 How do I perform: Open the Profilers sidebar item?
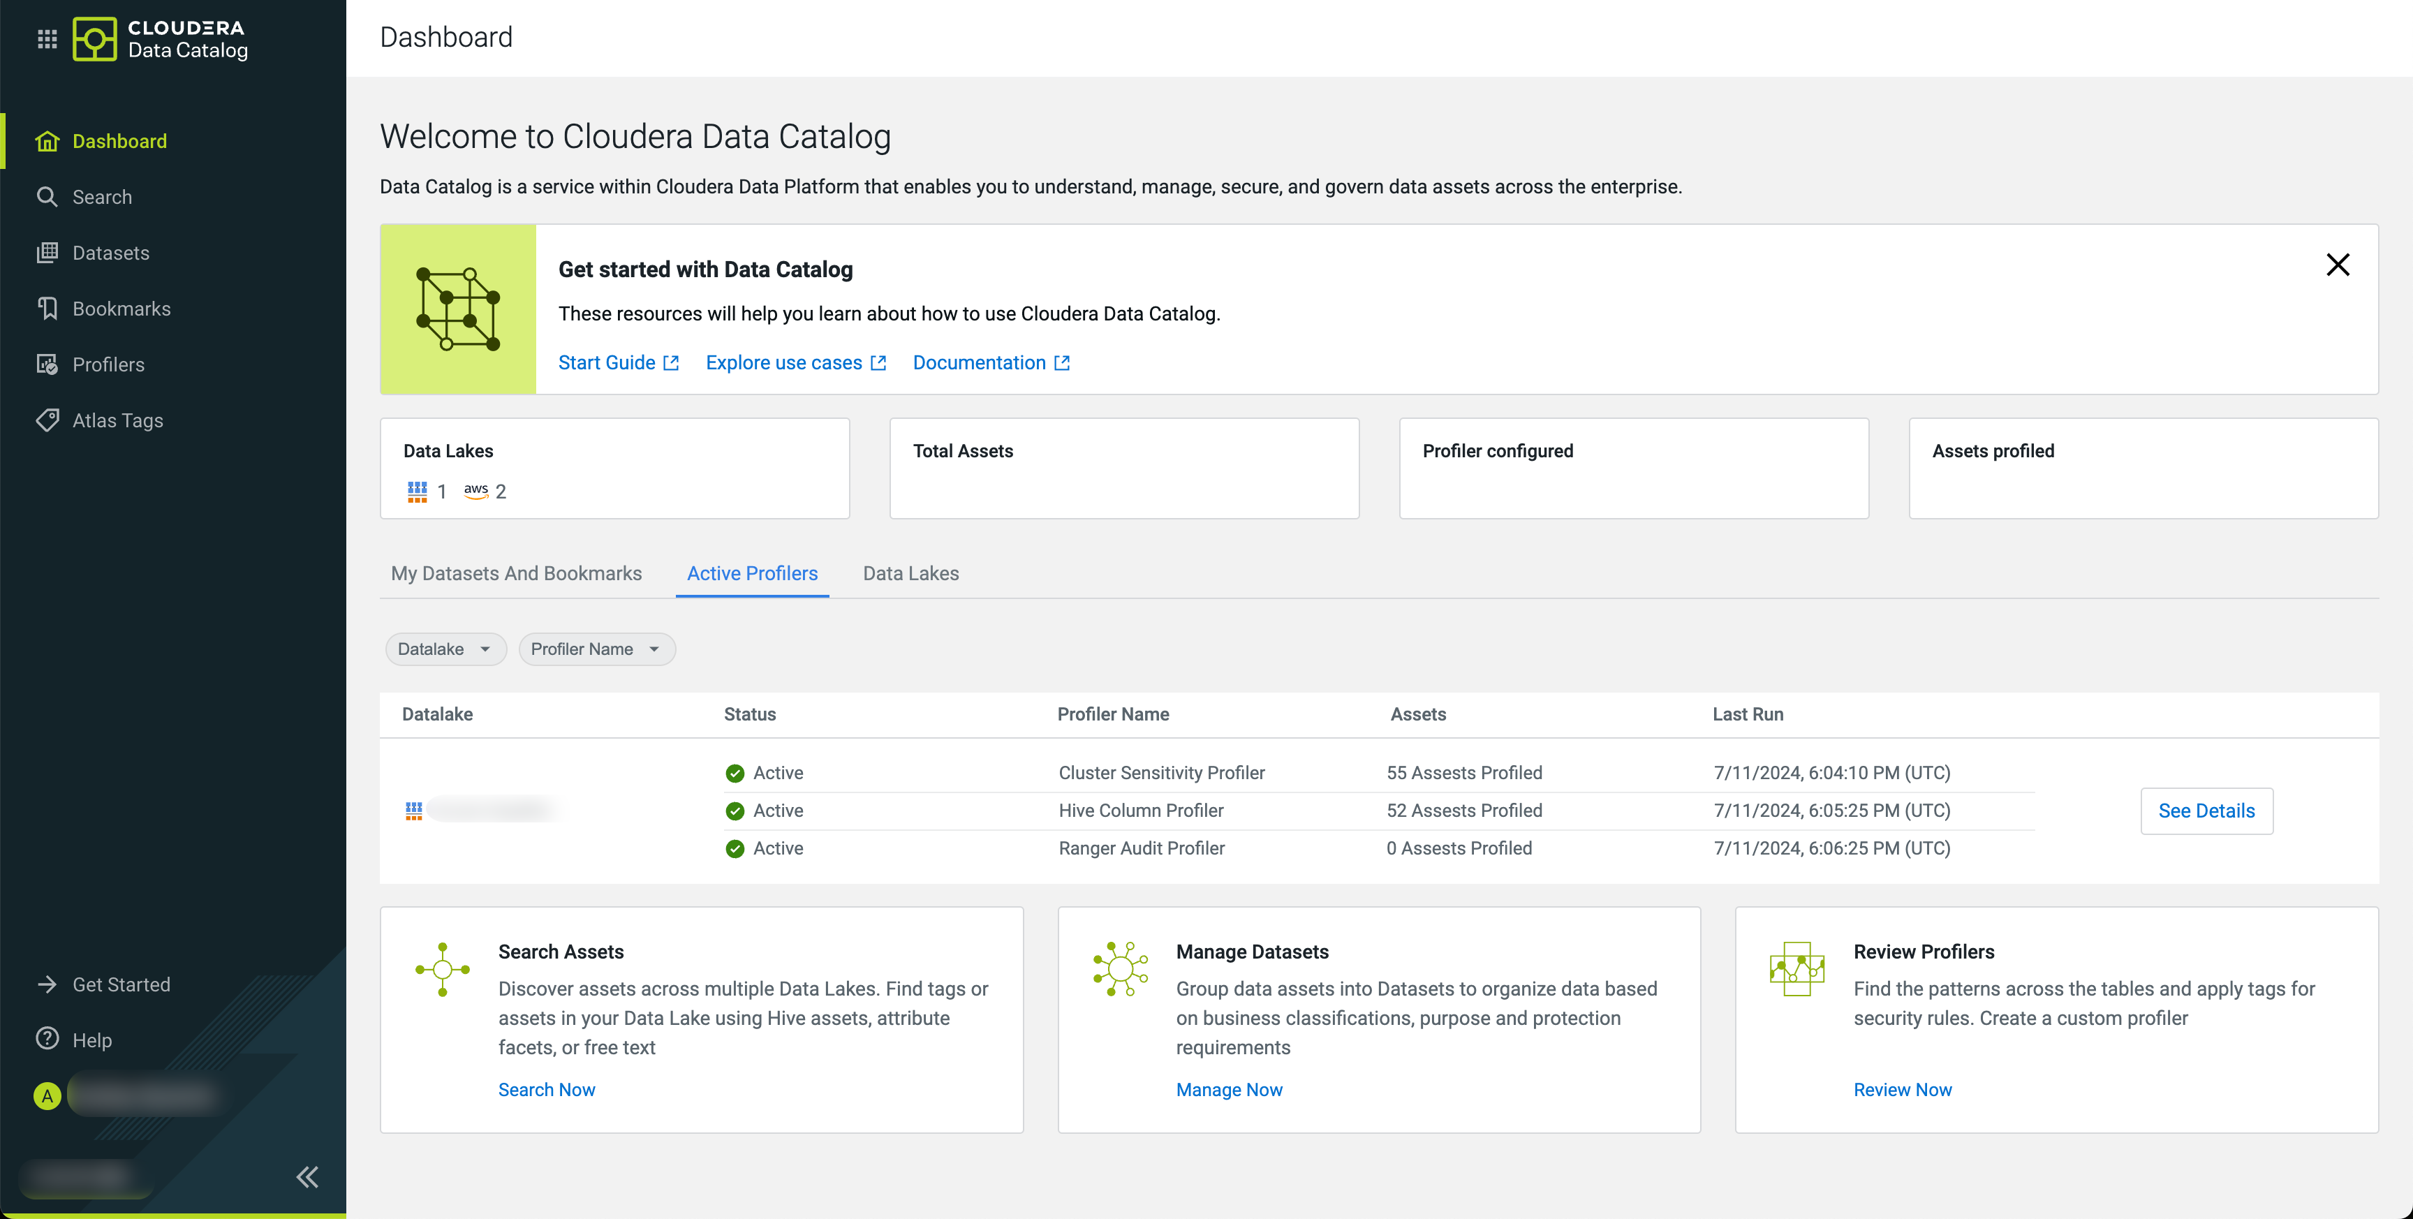pyautogui.click(x=108, y=364)
